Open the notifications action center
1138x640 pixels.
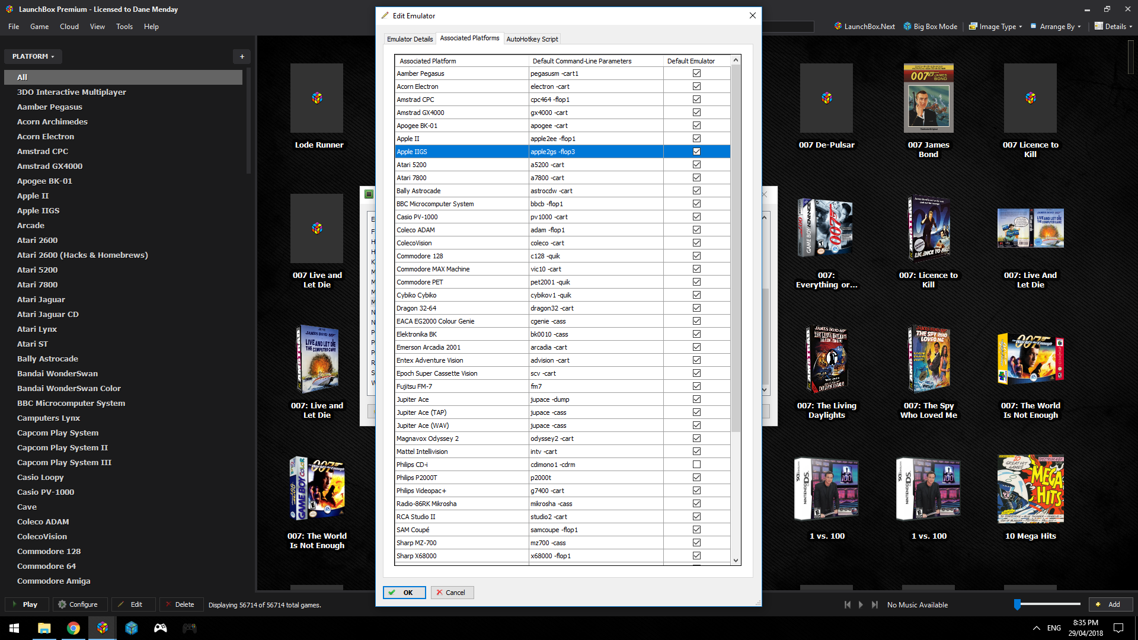click(1118, 628)
